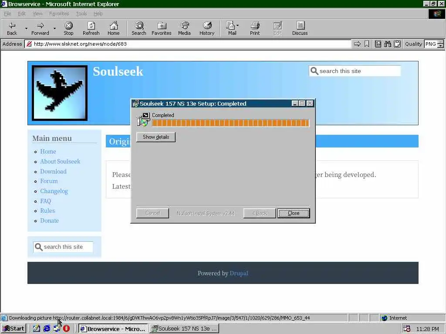Click the Forward toolbar button
The height and width of the screenshot is (334, 446).
40,28
